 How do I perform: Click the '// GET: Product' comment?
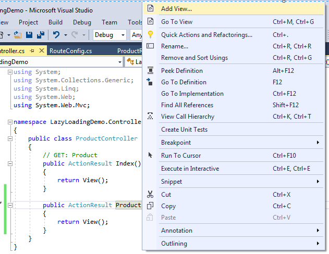(x=70, y=155)
